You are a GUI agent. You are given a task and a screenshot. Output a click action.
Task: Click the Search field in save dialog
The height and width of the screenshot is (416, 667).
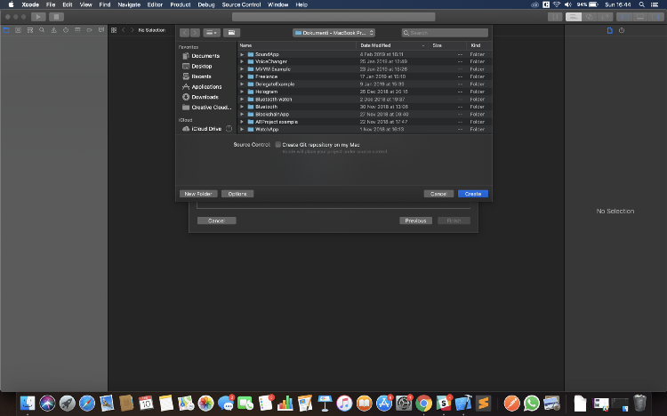tap(445, 33)
